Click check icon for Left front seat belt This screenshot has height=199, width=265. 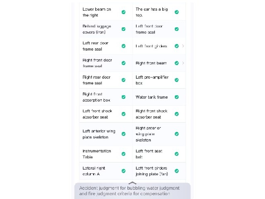tap(177, 154)
